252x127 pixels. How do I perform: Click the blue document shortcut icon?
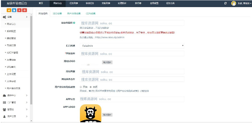point(14,10)
